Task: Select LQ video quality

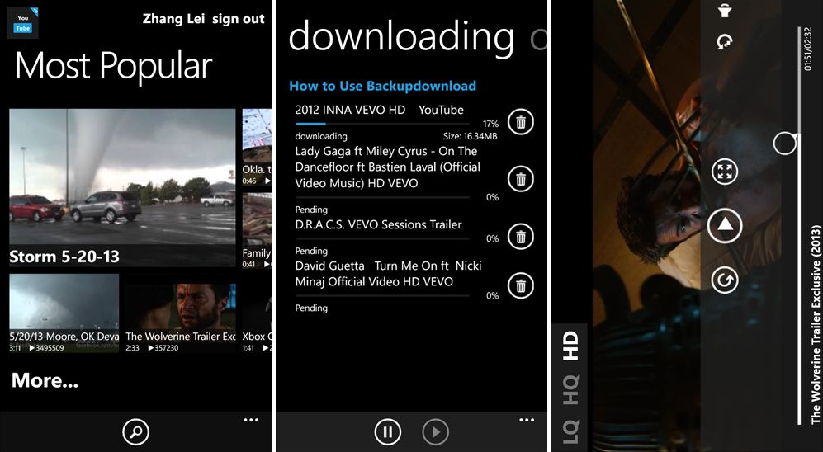Action: 570,431
